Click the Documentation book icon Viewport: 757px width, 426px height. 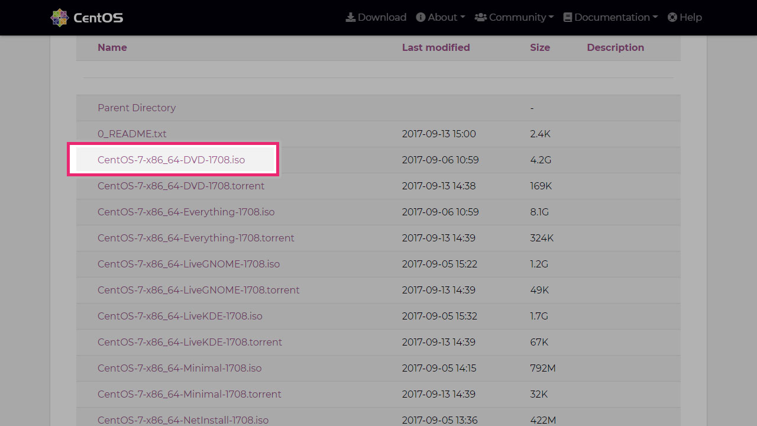coord(568,17)
